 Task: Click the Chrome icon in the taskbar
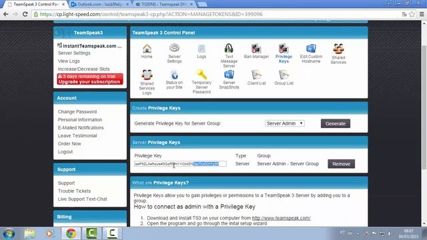71,234
